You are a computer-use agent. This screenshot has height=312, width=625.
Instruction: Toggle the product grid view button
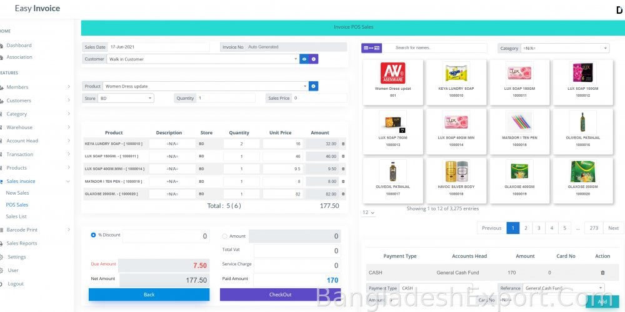pyautogui.click(x=371, y=48)
